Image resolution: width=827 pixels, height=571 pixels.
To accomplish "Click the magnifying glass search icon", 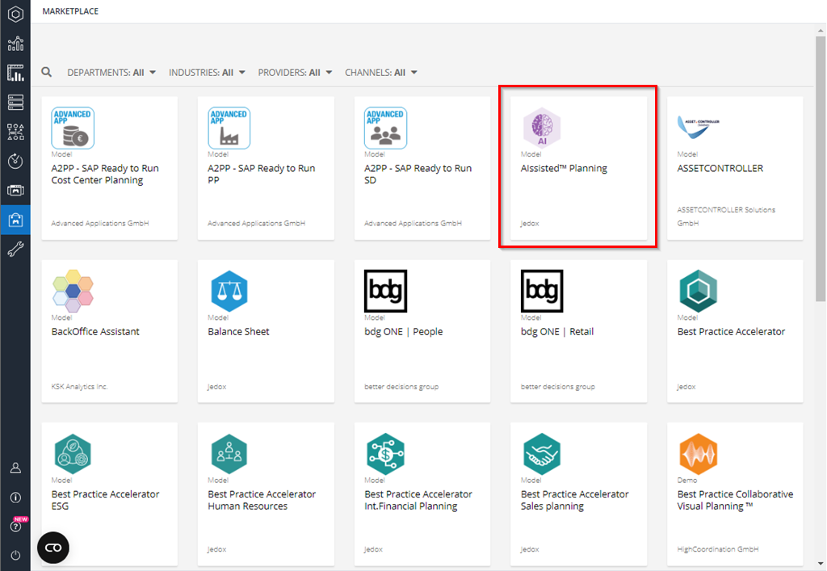I will (46, 72).
